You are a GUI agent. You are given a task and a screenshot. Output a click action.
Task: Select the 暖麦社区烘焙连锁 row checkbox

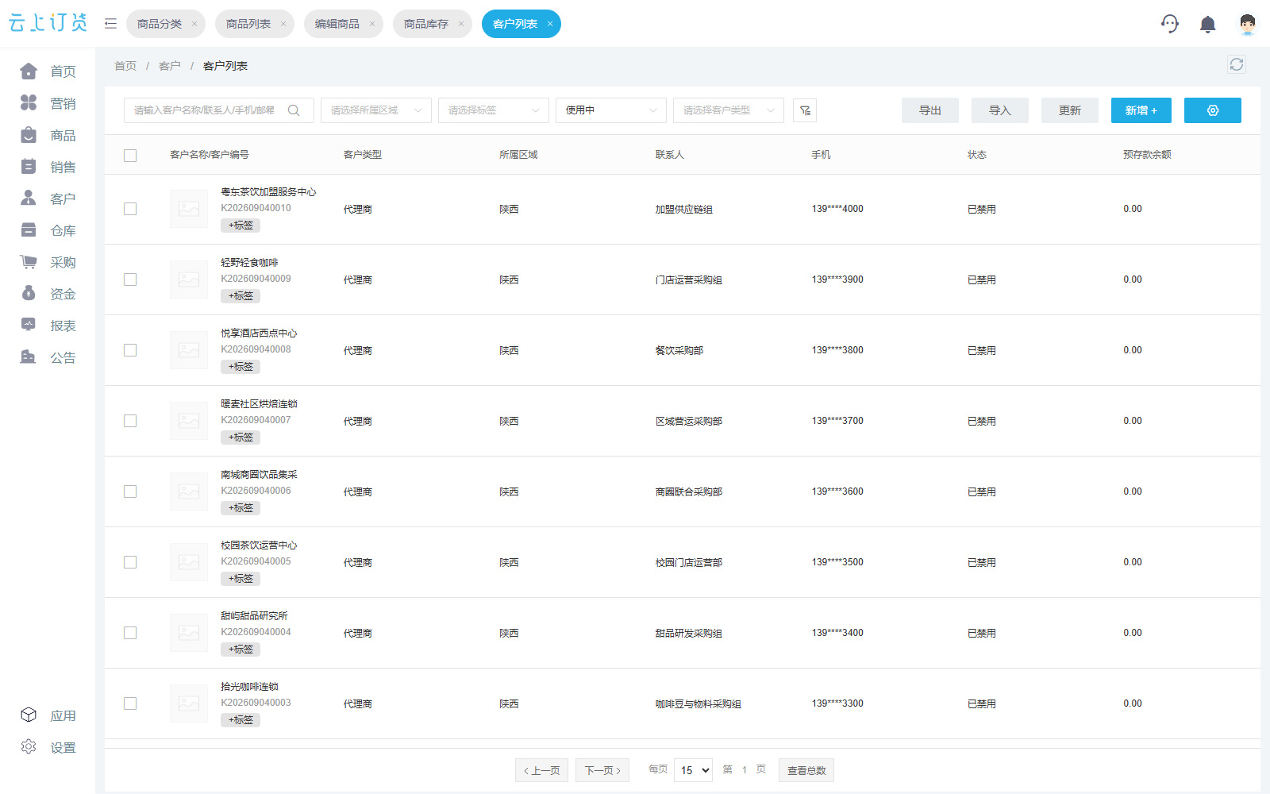tap(130, 421)
